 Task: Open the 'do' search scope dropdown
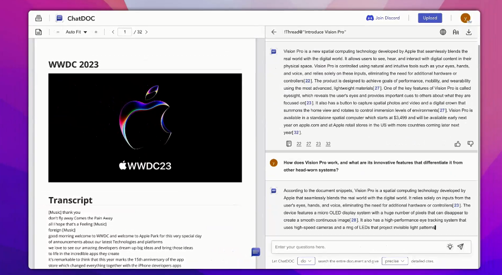point(306,261)
